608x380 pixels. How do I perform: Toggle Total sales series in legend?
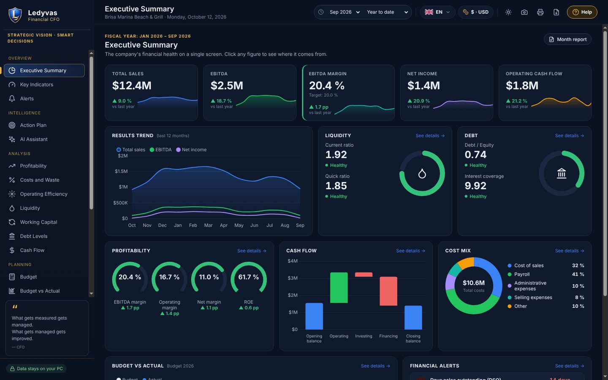click(x=131, y=150)
